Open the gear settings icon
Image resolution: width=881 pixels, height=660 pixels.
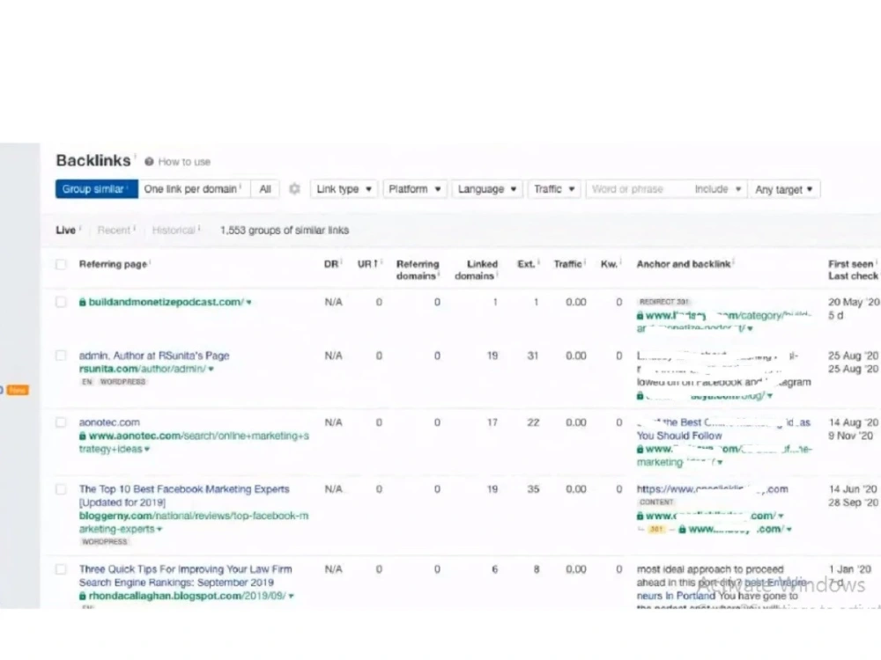pos(294,189)
